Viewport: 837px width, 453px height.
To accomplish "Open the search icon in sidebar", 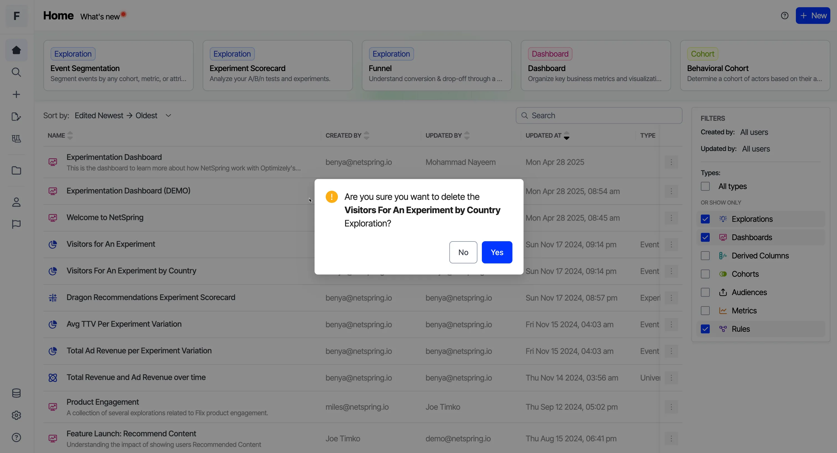I will (x=16, y=72).
